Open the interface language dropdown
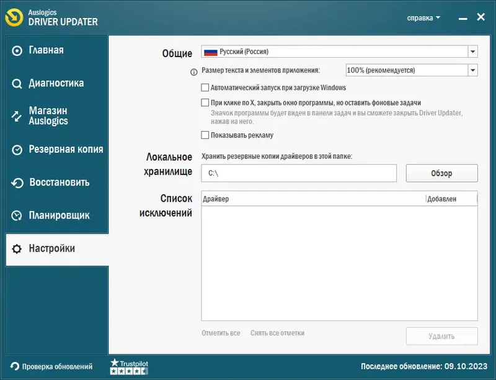The width and height of the screenshot is (496, 380). click(x=472, y=52)
